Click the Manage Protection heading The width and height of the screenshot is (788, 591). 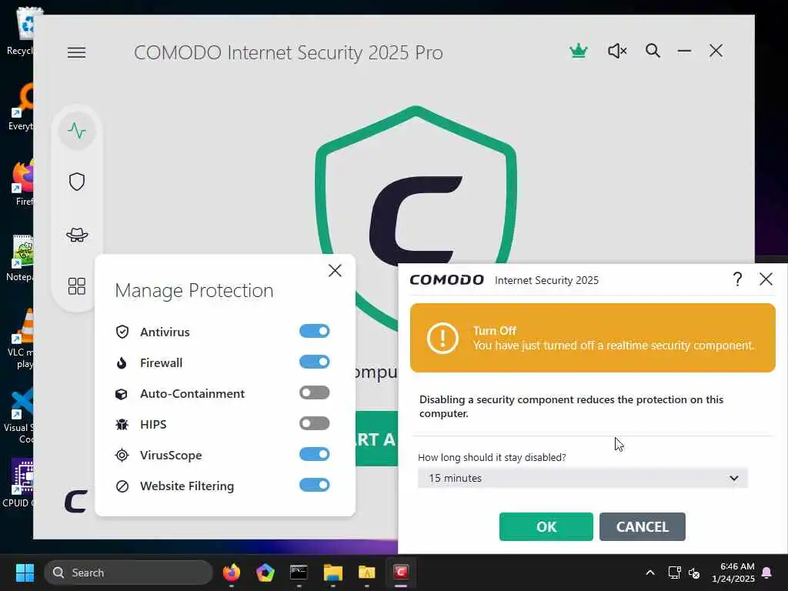click(x=194, y=290)
